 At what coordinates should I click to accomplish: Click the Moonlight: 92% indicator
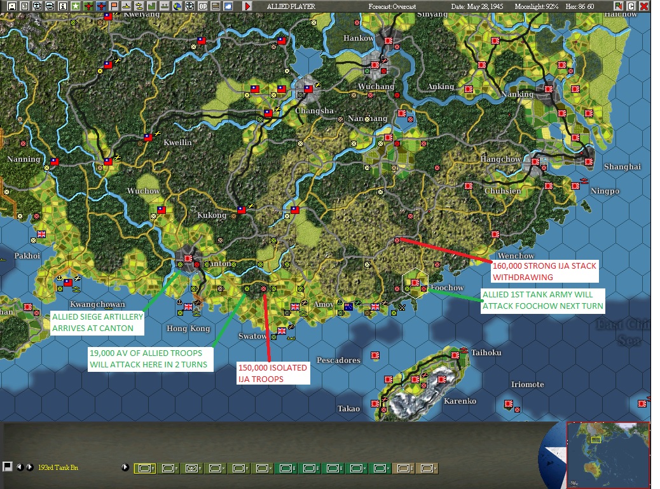(536, 6)
